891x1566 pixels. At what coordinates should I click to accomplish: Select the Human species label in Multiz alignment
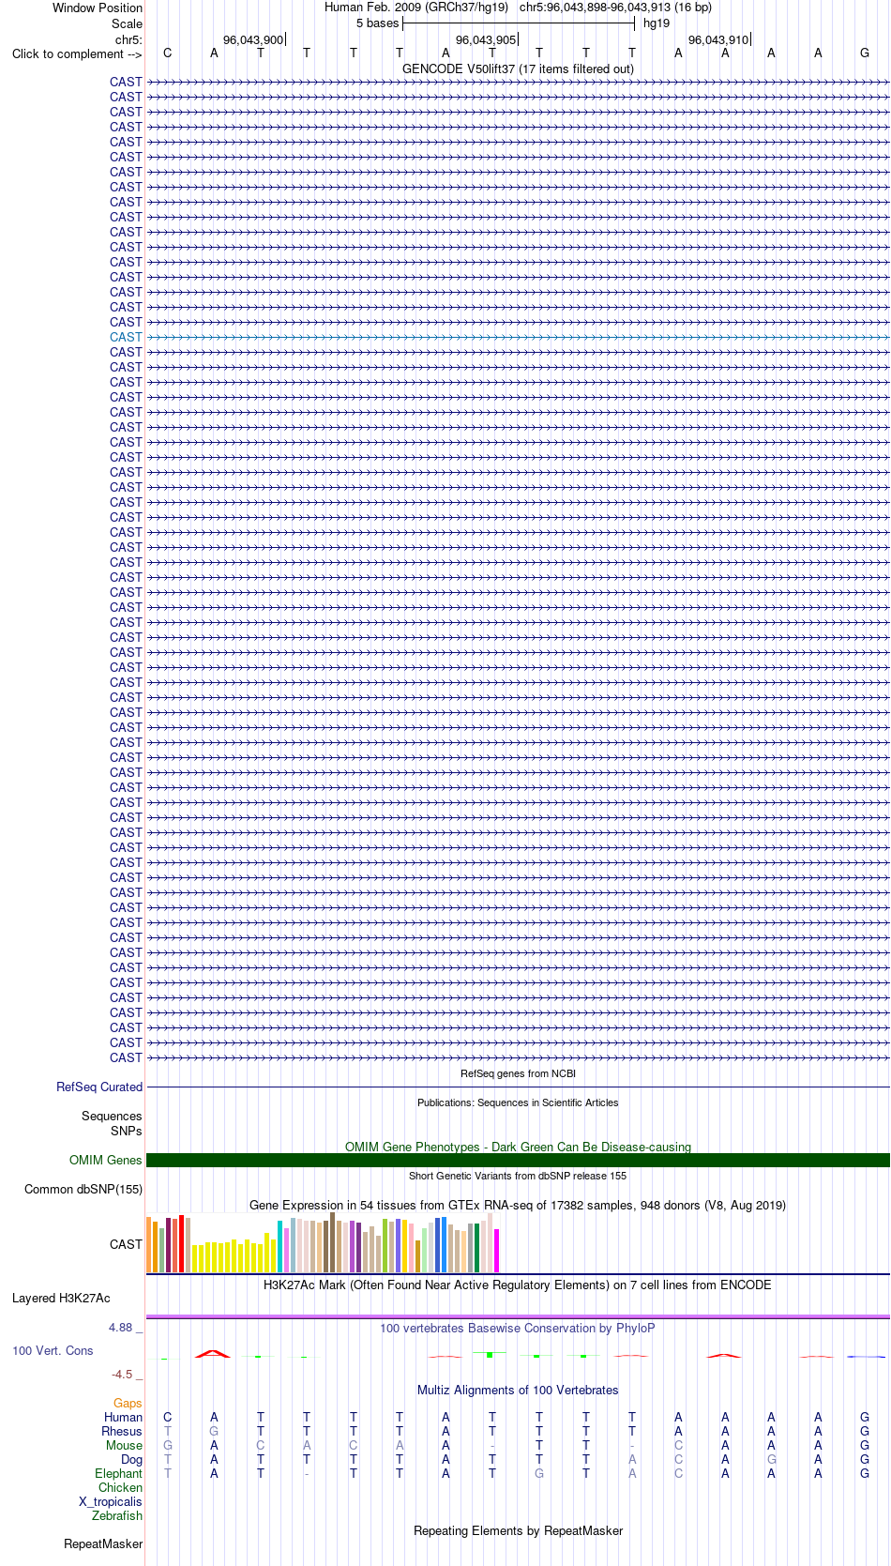click(123, 1417)
